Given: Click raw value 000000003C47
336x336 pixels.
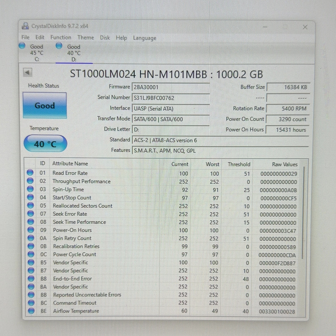Looking at the screenshot, I should 278,231.
